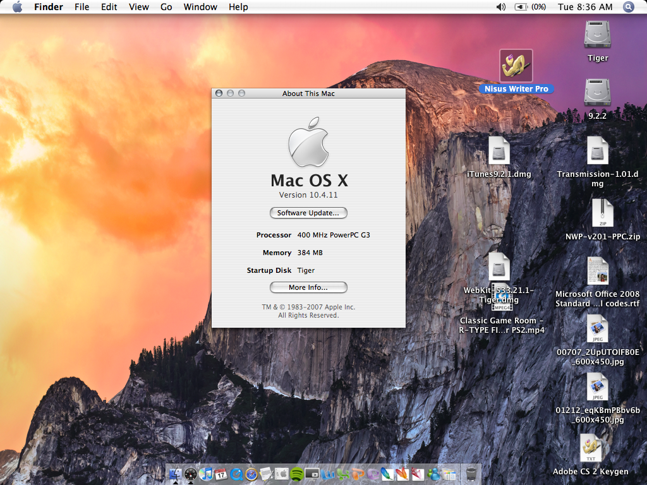The image size is (647, 485).
Task: Select the NWP-v201-PPC.zip archive icon
Action: click(x=602, y=213)
